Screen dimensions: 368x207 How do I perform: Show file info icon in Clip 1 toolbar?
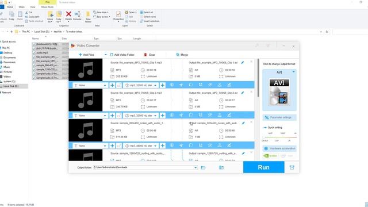tap(172, 85)
